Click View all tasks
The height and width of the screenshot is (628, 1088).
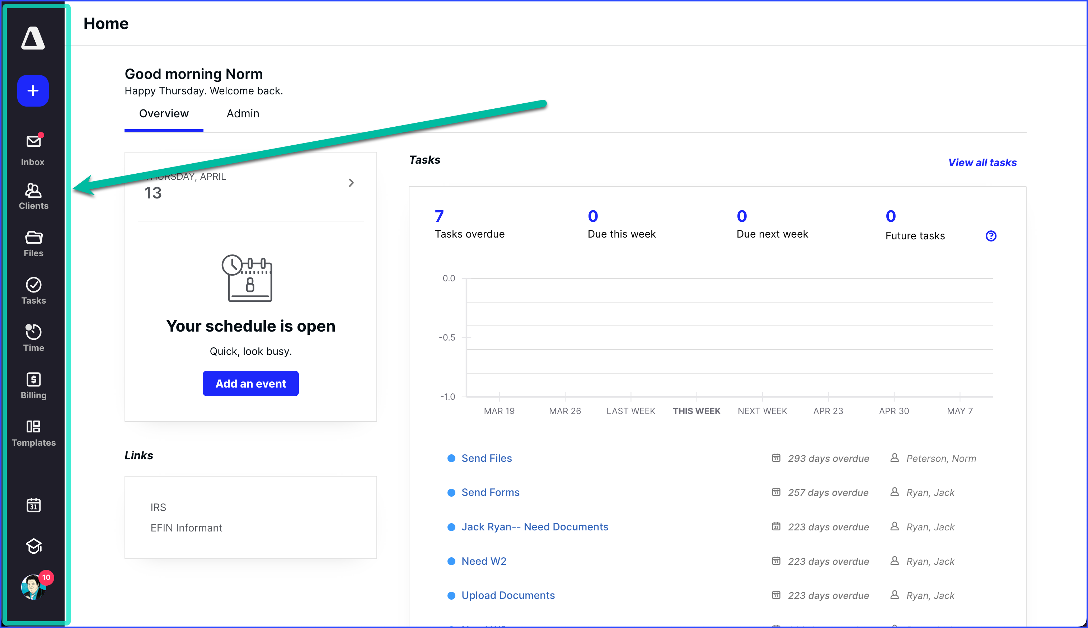983,162
